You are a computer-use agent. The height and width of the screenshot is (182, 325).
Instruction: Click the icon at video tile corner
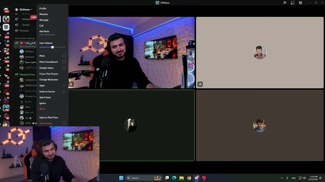coord(71,84)
